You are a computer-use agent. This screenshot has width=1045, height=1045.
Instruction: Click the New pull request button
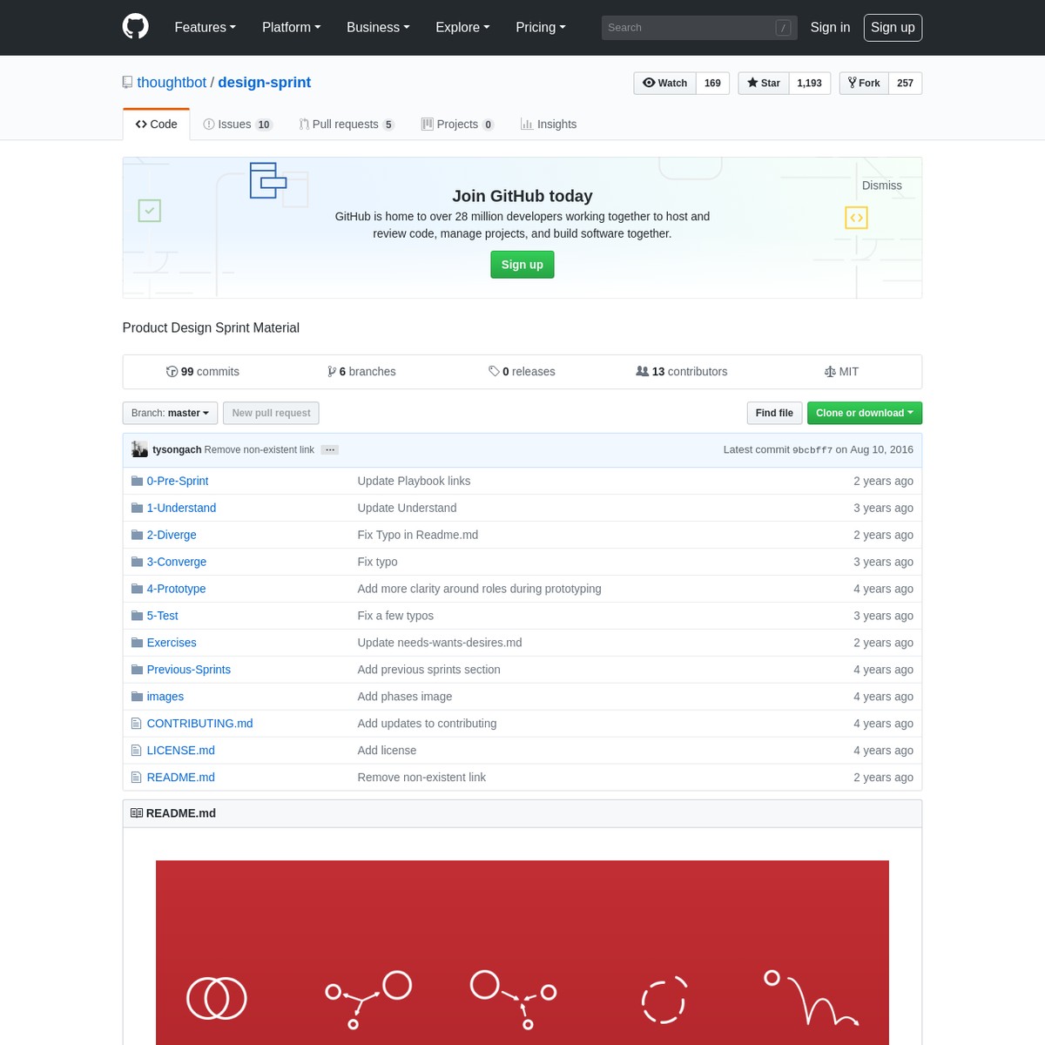tap(271, 413)
